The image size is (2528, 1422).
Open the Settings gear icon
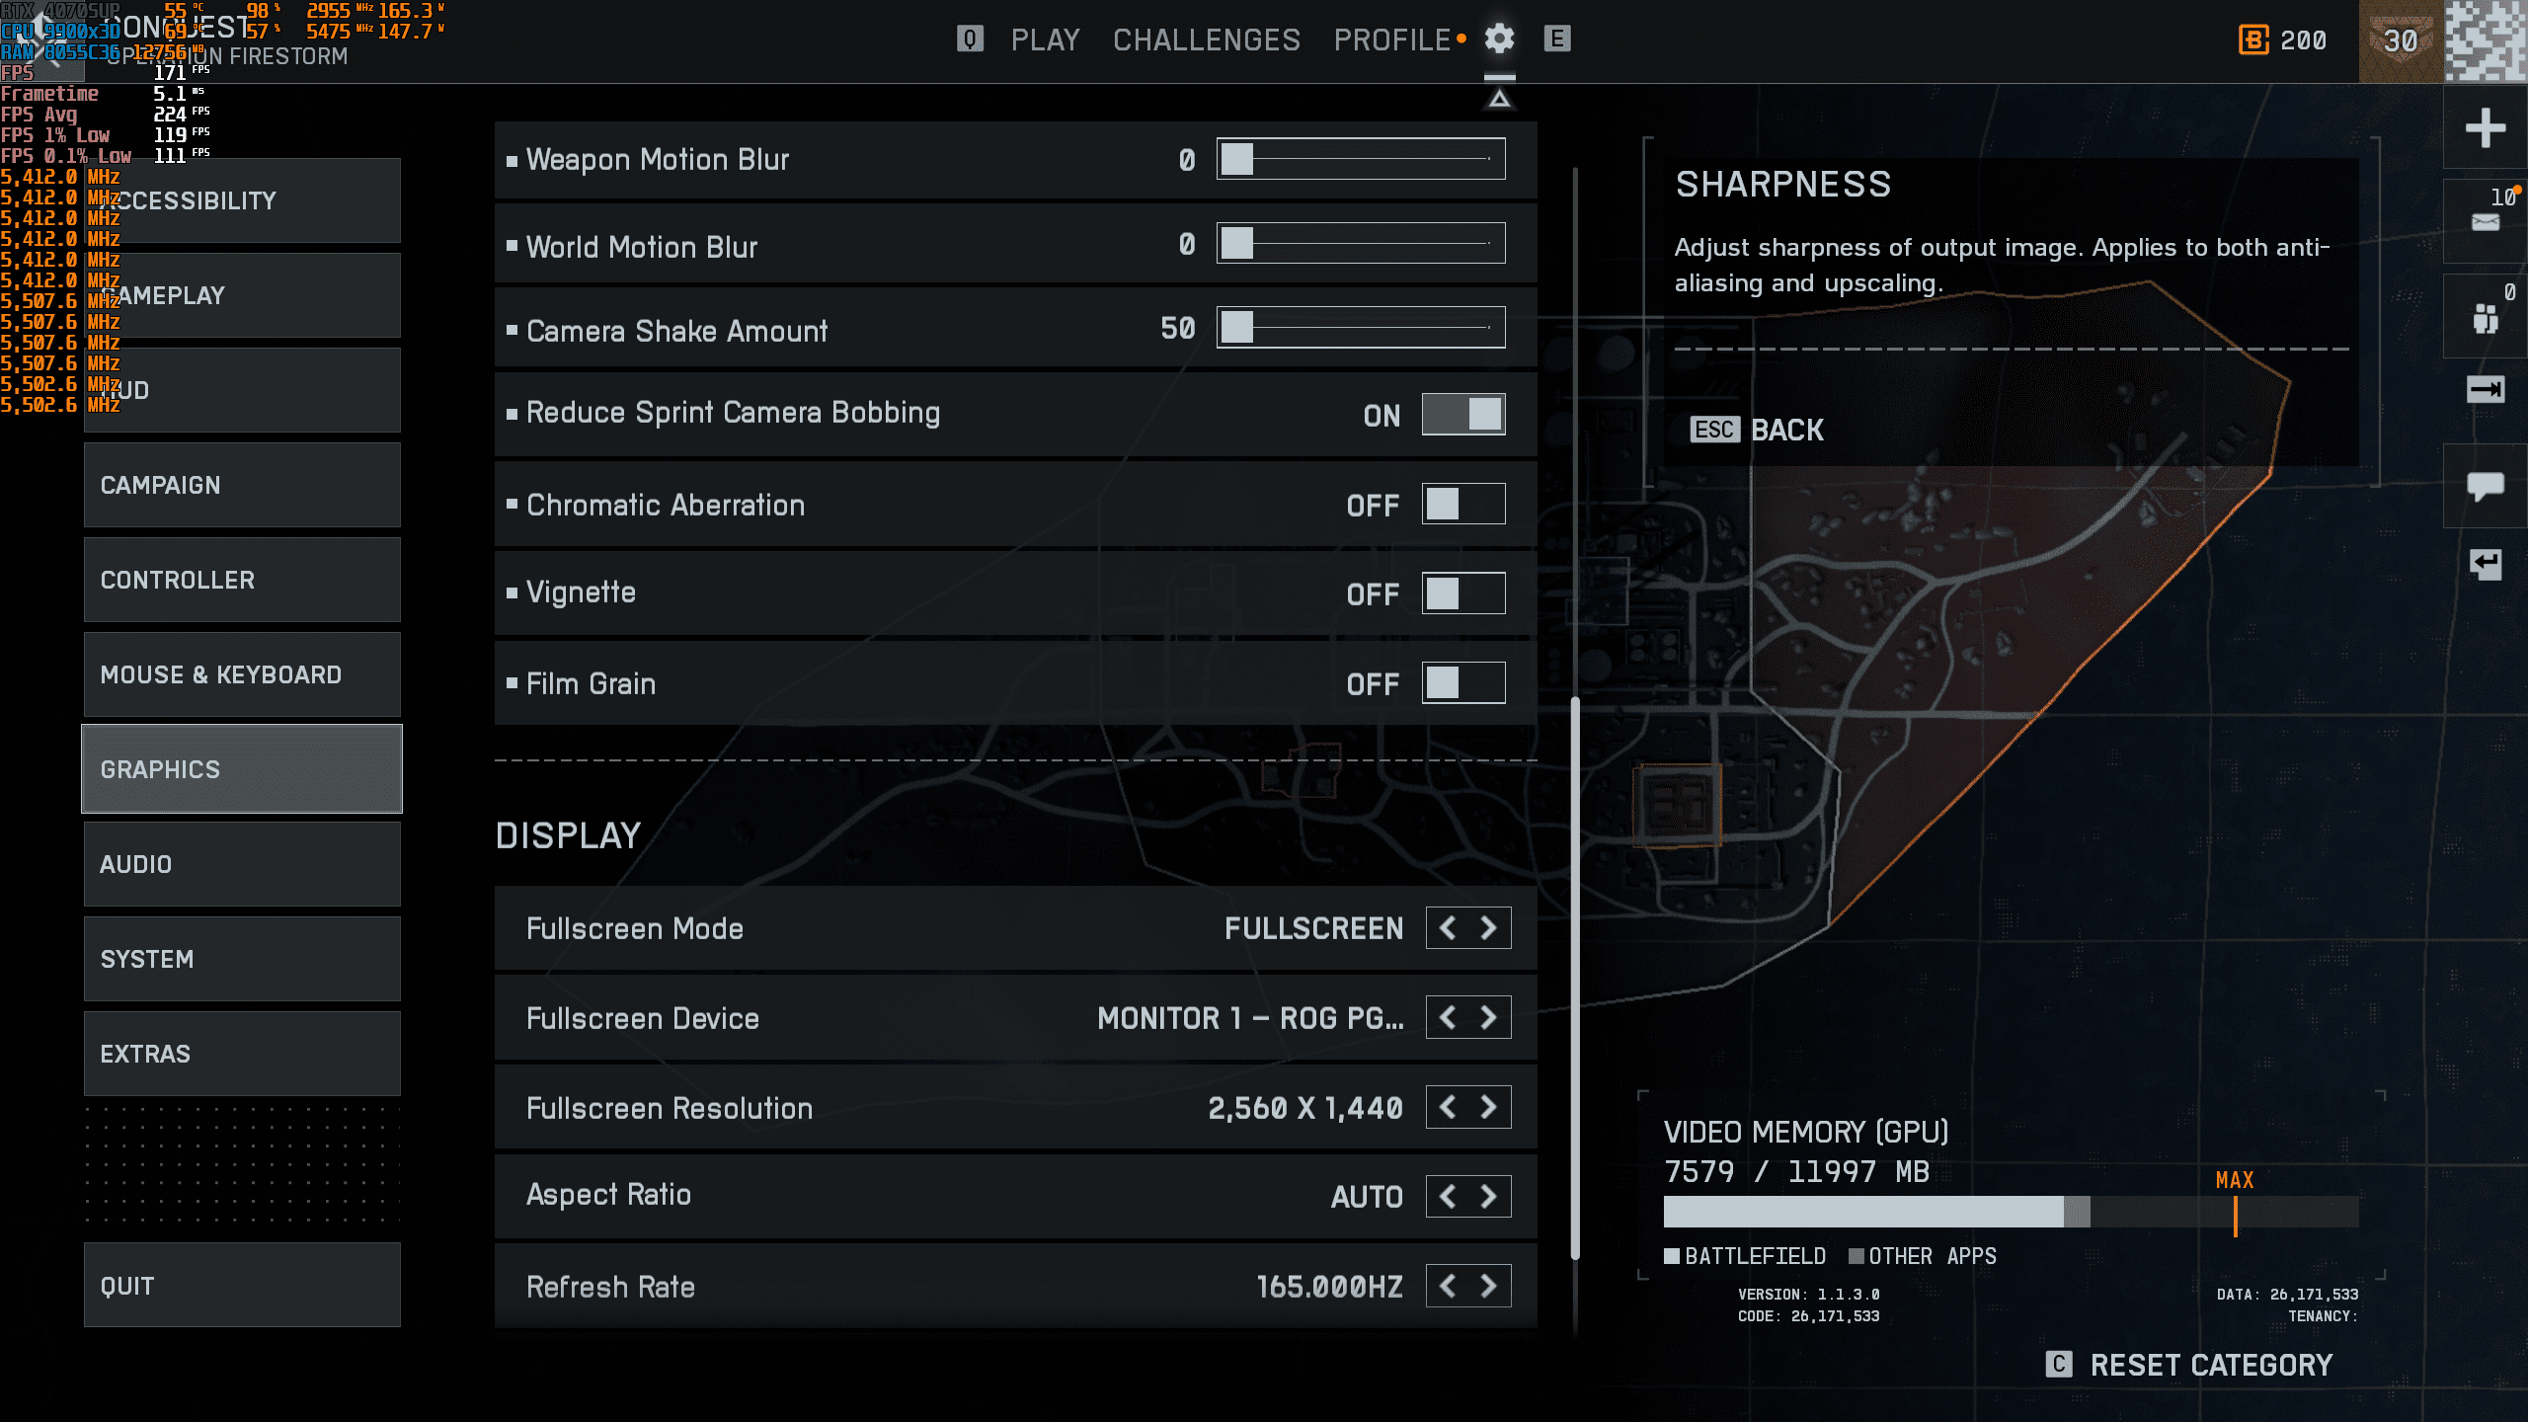pos(1498,39)
